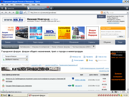This screenshot has width=129, height=97.
Task: Open the Bookmarks menu
Action: 19,5
